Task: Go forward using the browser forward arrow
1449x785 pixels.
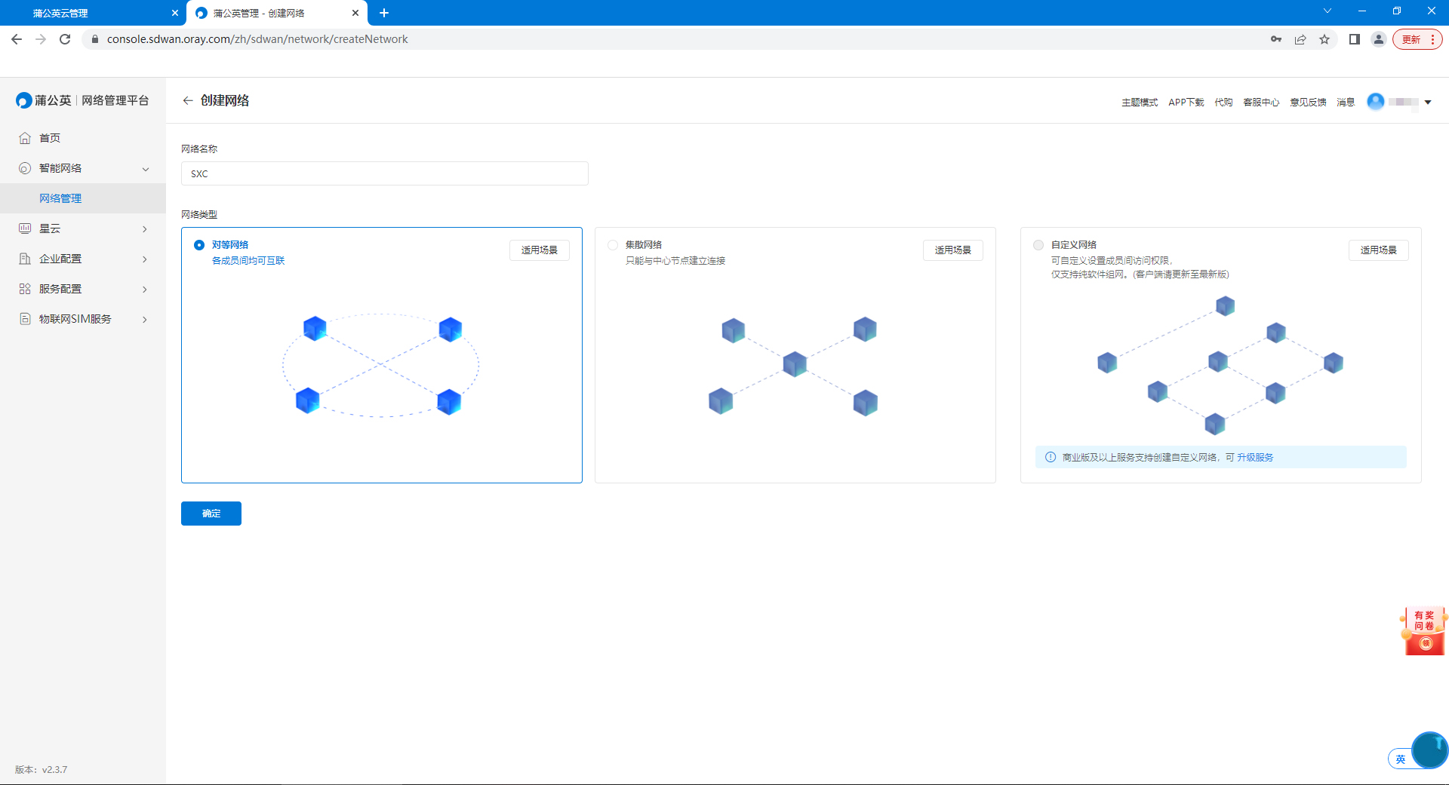Action: [x=41, y=39]
